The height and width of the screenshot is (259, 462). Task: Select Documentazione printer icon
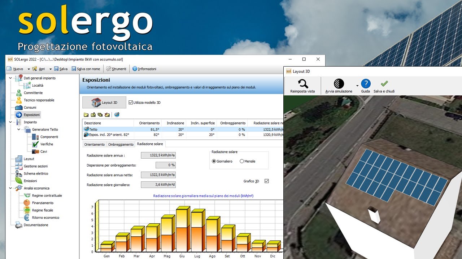coord(19,225)
